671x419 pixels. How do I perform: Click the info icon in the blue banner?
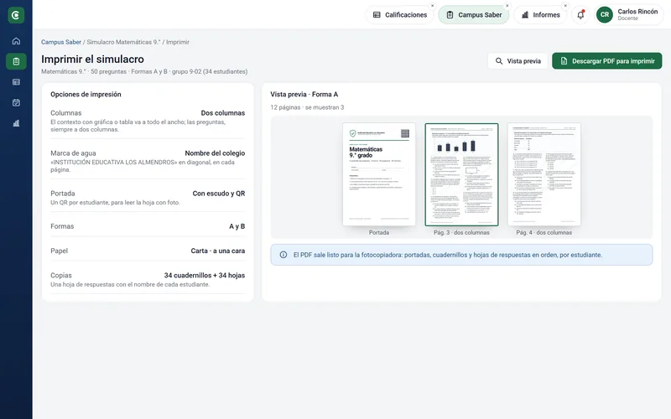(283, 255)
